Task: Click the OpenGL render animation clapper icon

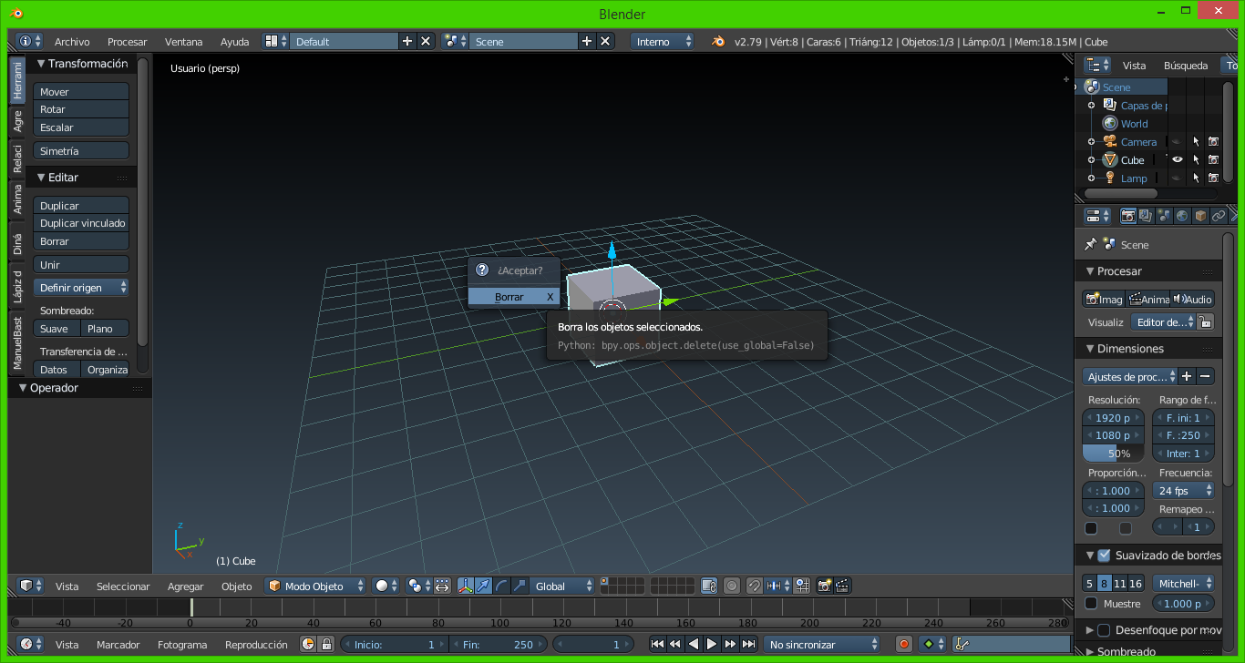Action: point(843,586)
